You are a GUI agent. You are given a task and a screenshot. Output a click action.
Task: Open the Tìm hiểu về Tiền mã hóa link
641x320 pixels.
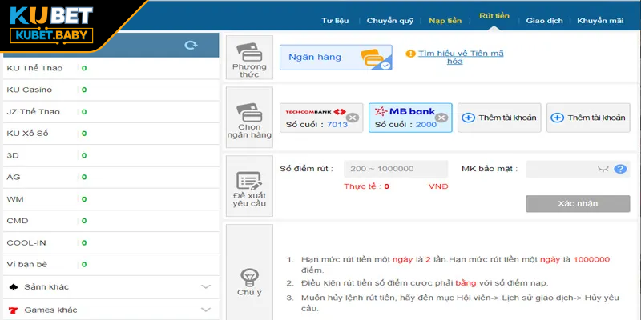(x=461, y=58)
